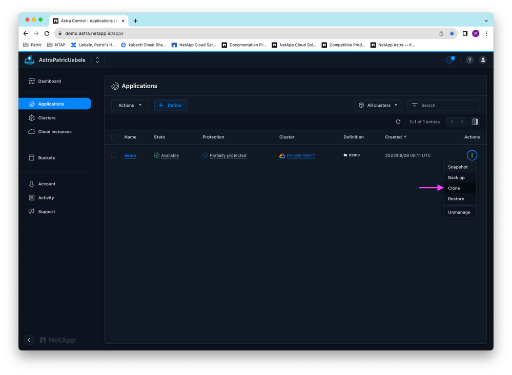Open the All clusters filter dropdown
This screenshot has height=375, width=512.
pyautogui.click(x=378, y=105)
